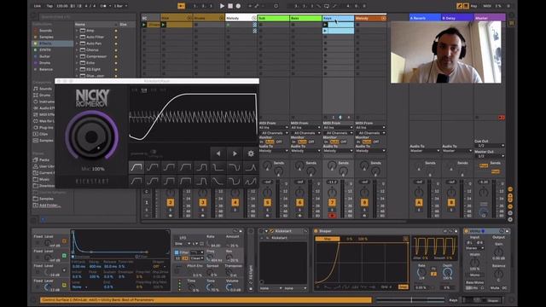
Task: Select last curve shape in Kickstart top row
Action: coord(251,167)
